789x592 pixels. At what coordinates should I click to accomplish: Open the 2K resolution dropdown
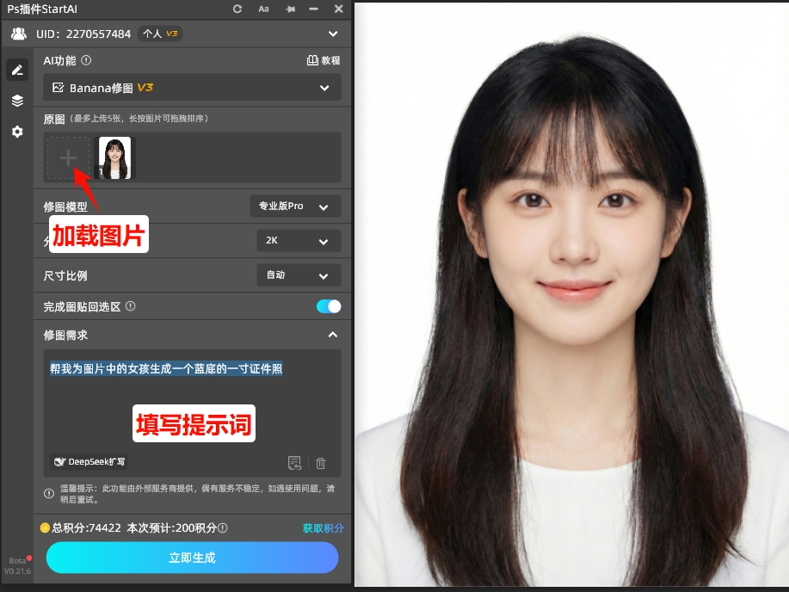(x=299, y=241)
